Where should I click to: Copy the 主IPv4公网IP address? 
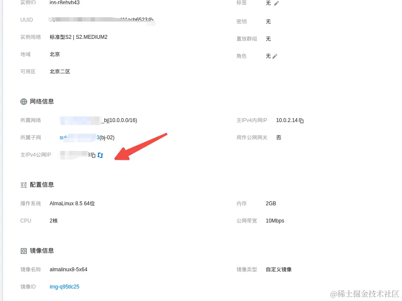tap(93, 155)
